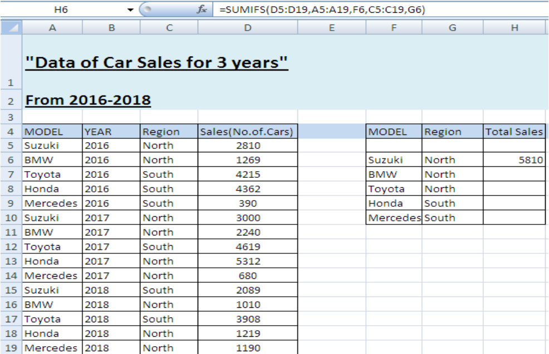The image size is (549, 354).
Task: Click the sales value 3908
Action: [x=248, y=320]
